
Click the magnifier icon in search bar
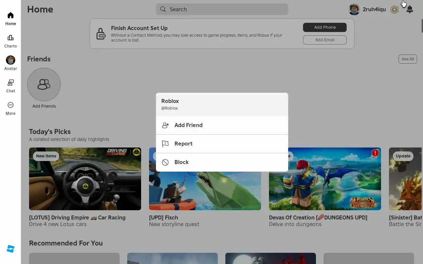(163, 9)
